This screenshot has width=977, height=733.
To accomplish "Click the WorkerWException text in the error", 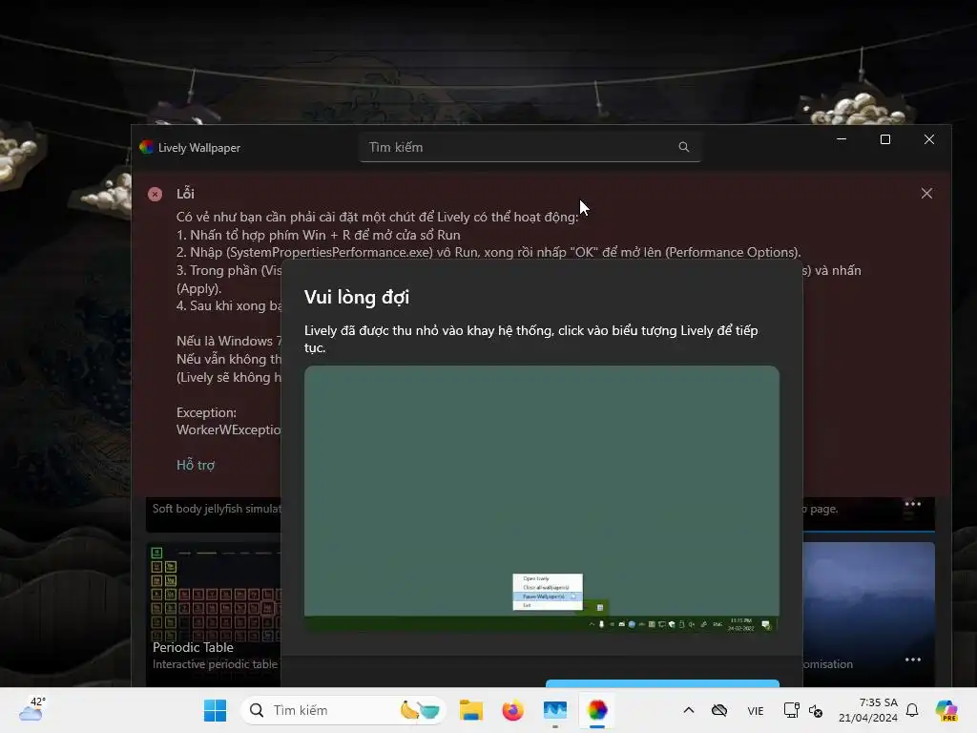I will click(228, 429).
